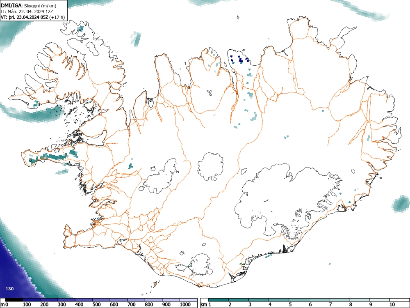Click the "km" unit label in the legend
410x308 pixels.
click(x=204, y=305)
